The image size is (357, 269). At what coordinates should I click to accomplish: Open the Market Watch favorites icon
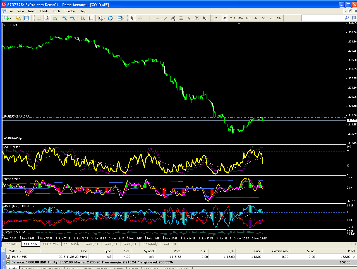point(19,18)
